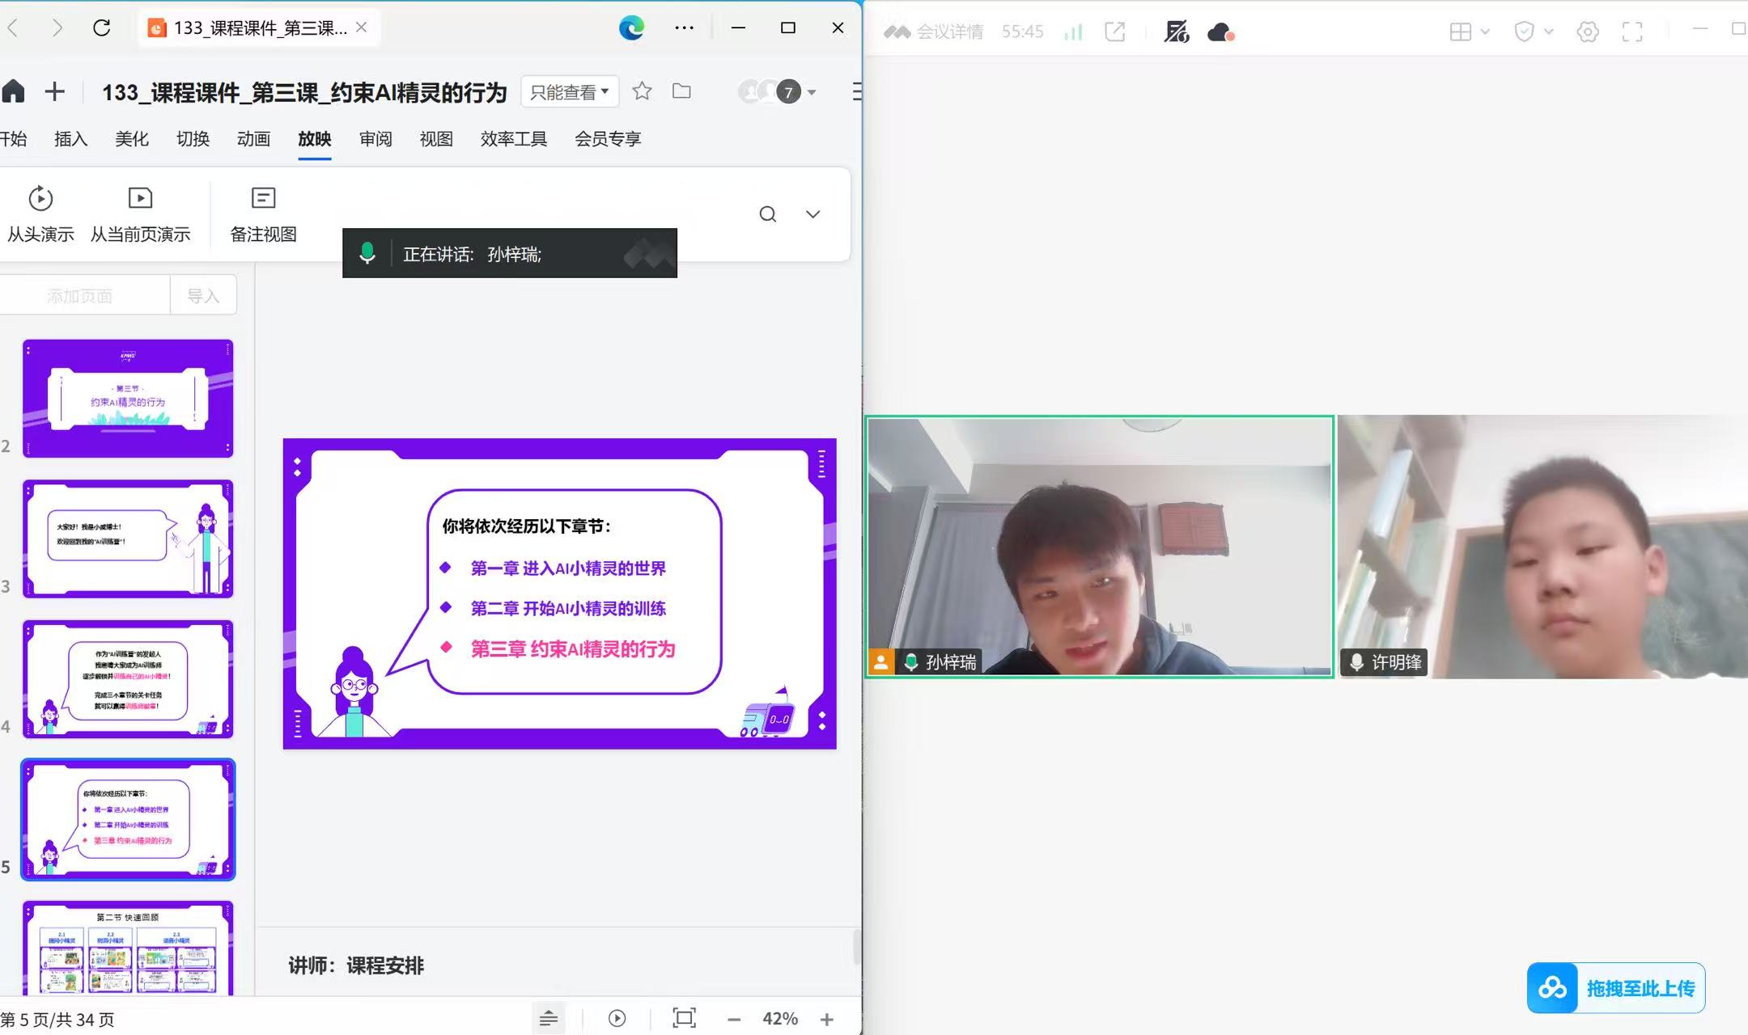Viewport: 1748px width, 1035px height.
Task: Expand the collaborators list arrow beside 7
Action: [x=812, y=92]
